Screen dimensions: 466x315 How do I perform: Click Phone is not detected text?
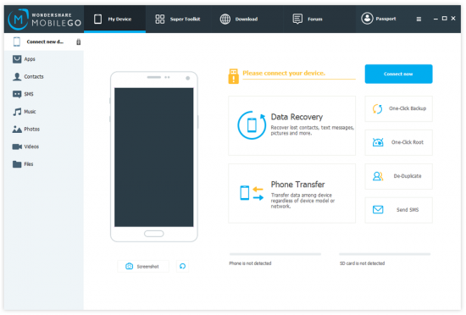pyautogui.click(x=250, y=263)
